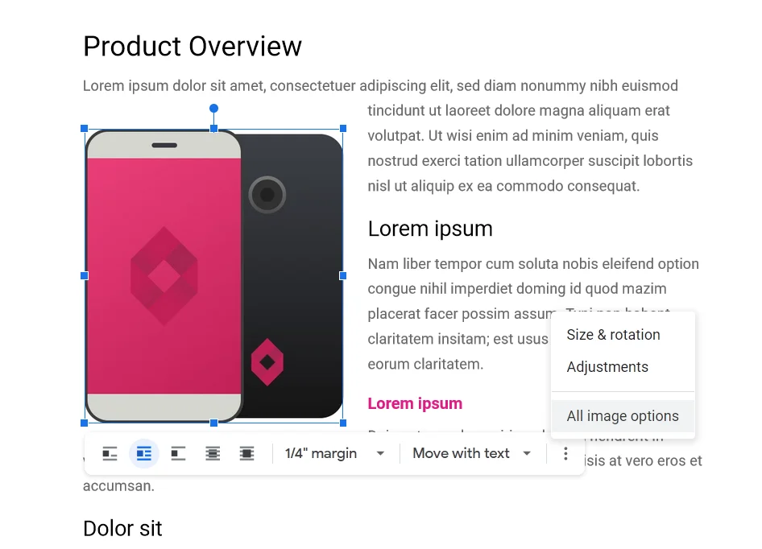The width and height of the screenshot is (762, 549).
Task: Select the Wrap text layout icon
Action: pos(144,454)
